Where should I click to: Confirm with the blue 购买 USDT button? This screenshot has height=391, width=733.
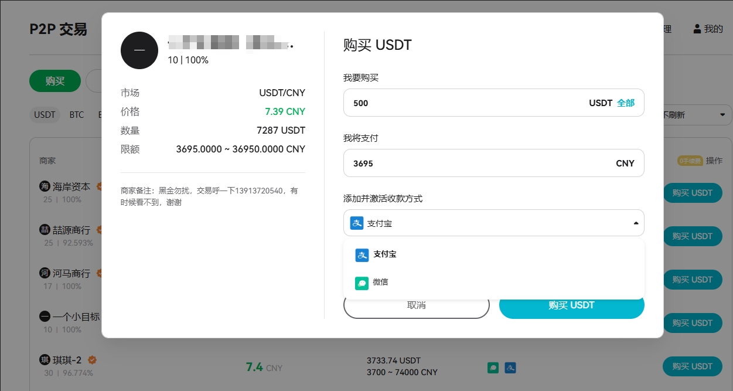click(571, 305)
